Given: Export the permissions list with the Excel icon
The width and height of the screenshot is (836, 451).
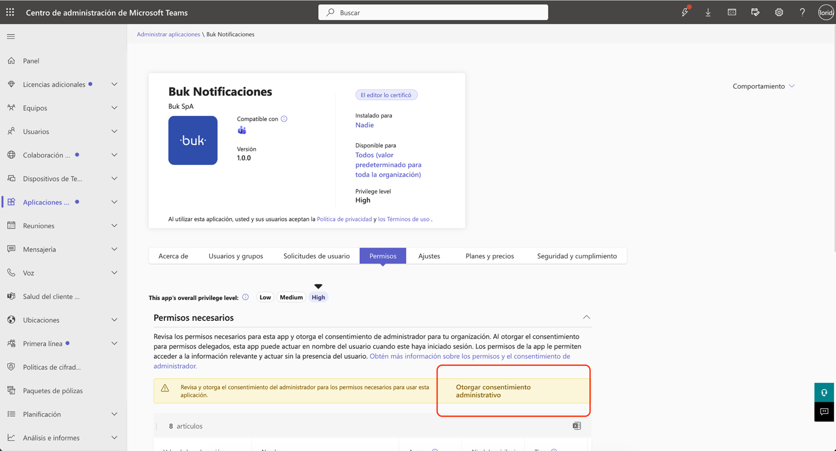Looking at the screenshot, I should pyautogui.click(x=577, y=426).
